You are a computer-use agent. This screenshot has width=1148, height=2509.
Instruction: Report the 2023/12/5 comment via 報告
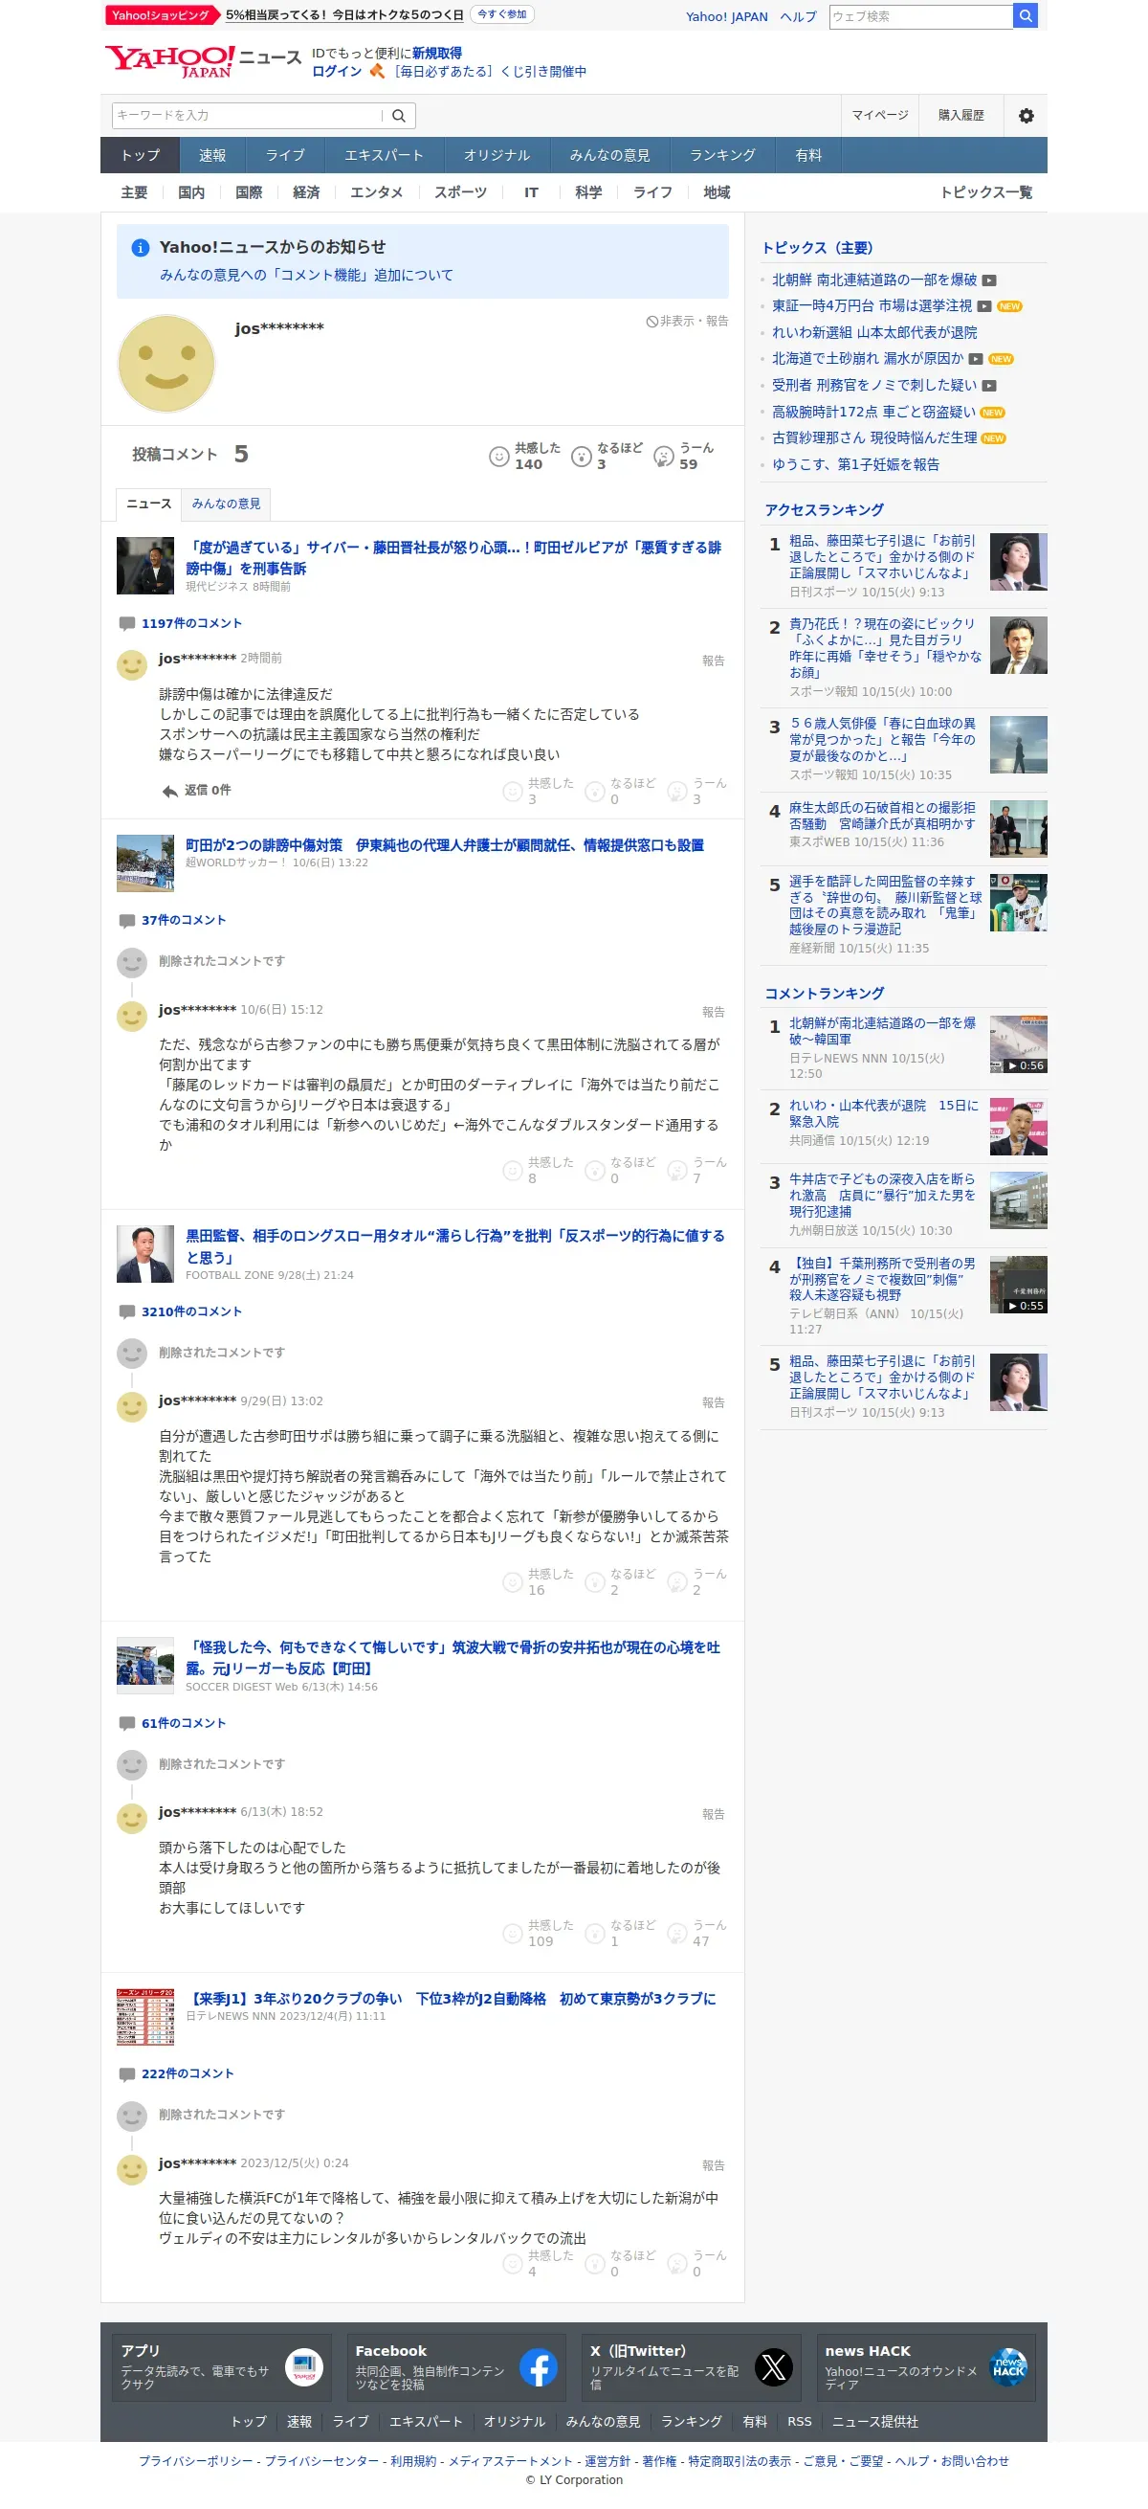(x=714, y=2166)
